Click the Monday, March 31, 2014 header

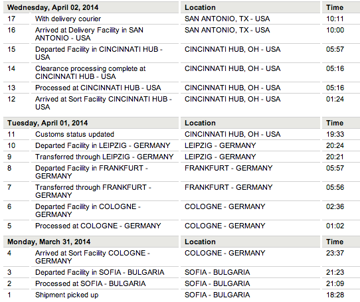coord(49,242)
